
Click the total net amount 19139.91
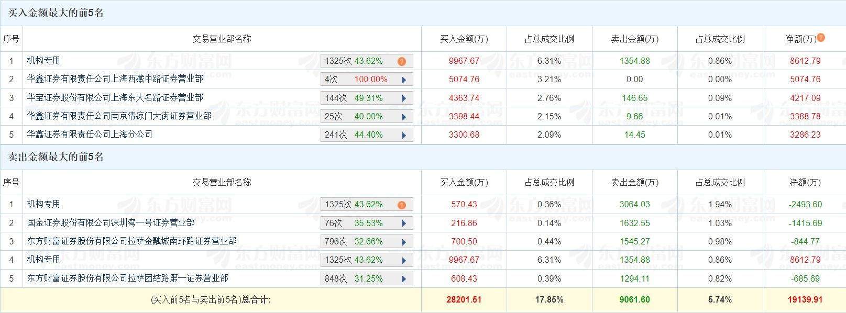pyautogui.click(x=805, y=300)
